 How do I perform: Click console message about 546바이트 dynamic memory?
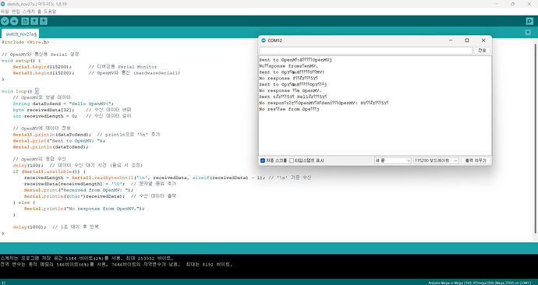click(x=116, y=264)
